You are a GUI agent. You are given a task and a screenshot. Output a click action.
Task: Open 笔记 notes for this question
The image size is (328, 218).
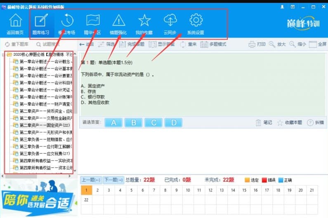tap(264, 123)
